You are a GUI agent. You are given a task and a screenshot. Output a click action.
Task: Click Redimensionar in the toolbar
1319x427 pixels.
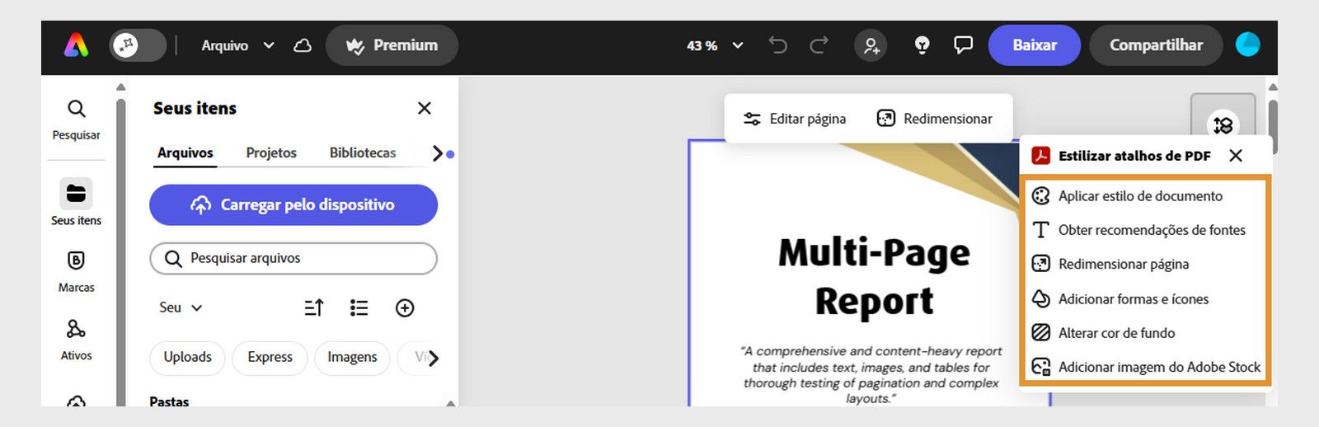[x=935, y=119]
